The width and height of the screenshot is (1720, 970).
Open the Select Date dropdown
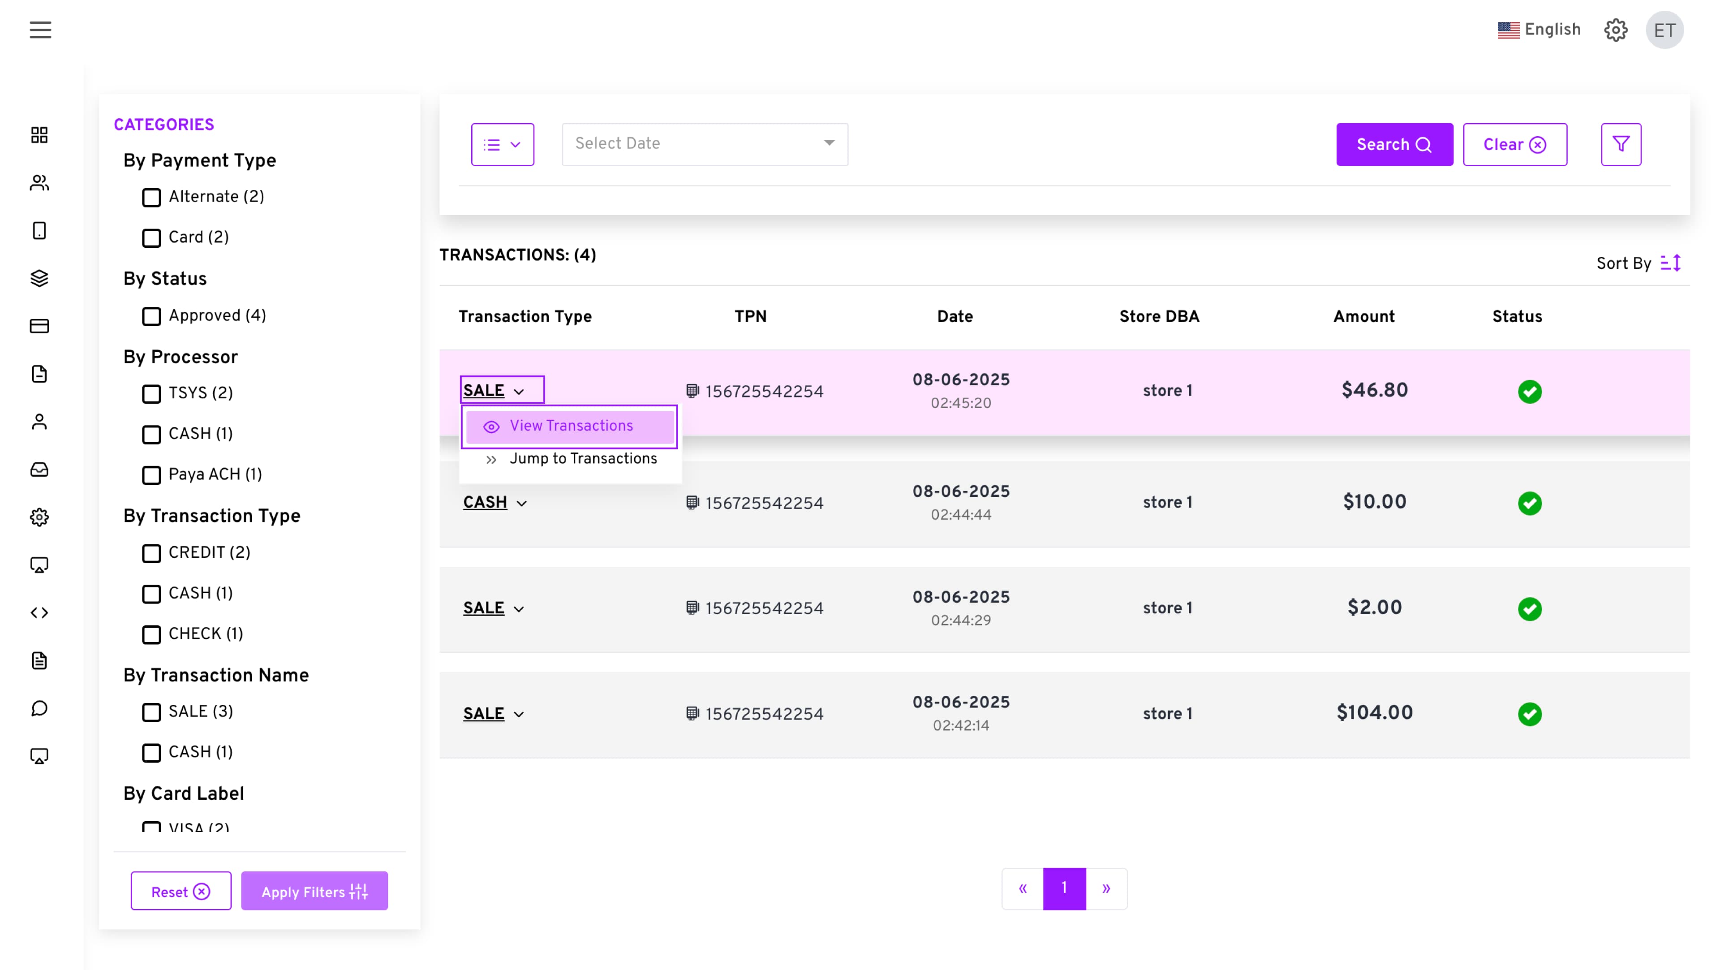tap(705, 144)
